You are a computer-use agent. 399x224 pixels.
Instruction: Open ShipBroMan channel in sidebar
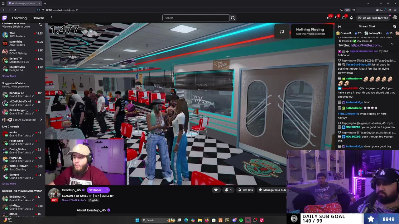click(22, 68)
